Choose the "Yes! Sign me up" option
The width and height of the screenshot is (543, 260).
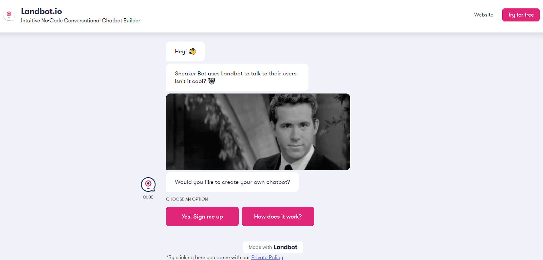point(202,216)
